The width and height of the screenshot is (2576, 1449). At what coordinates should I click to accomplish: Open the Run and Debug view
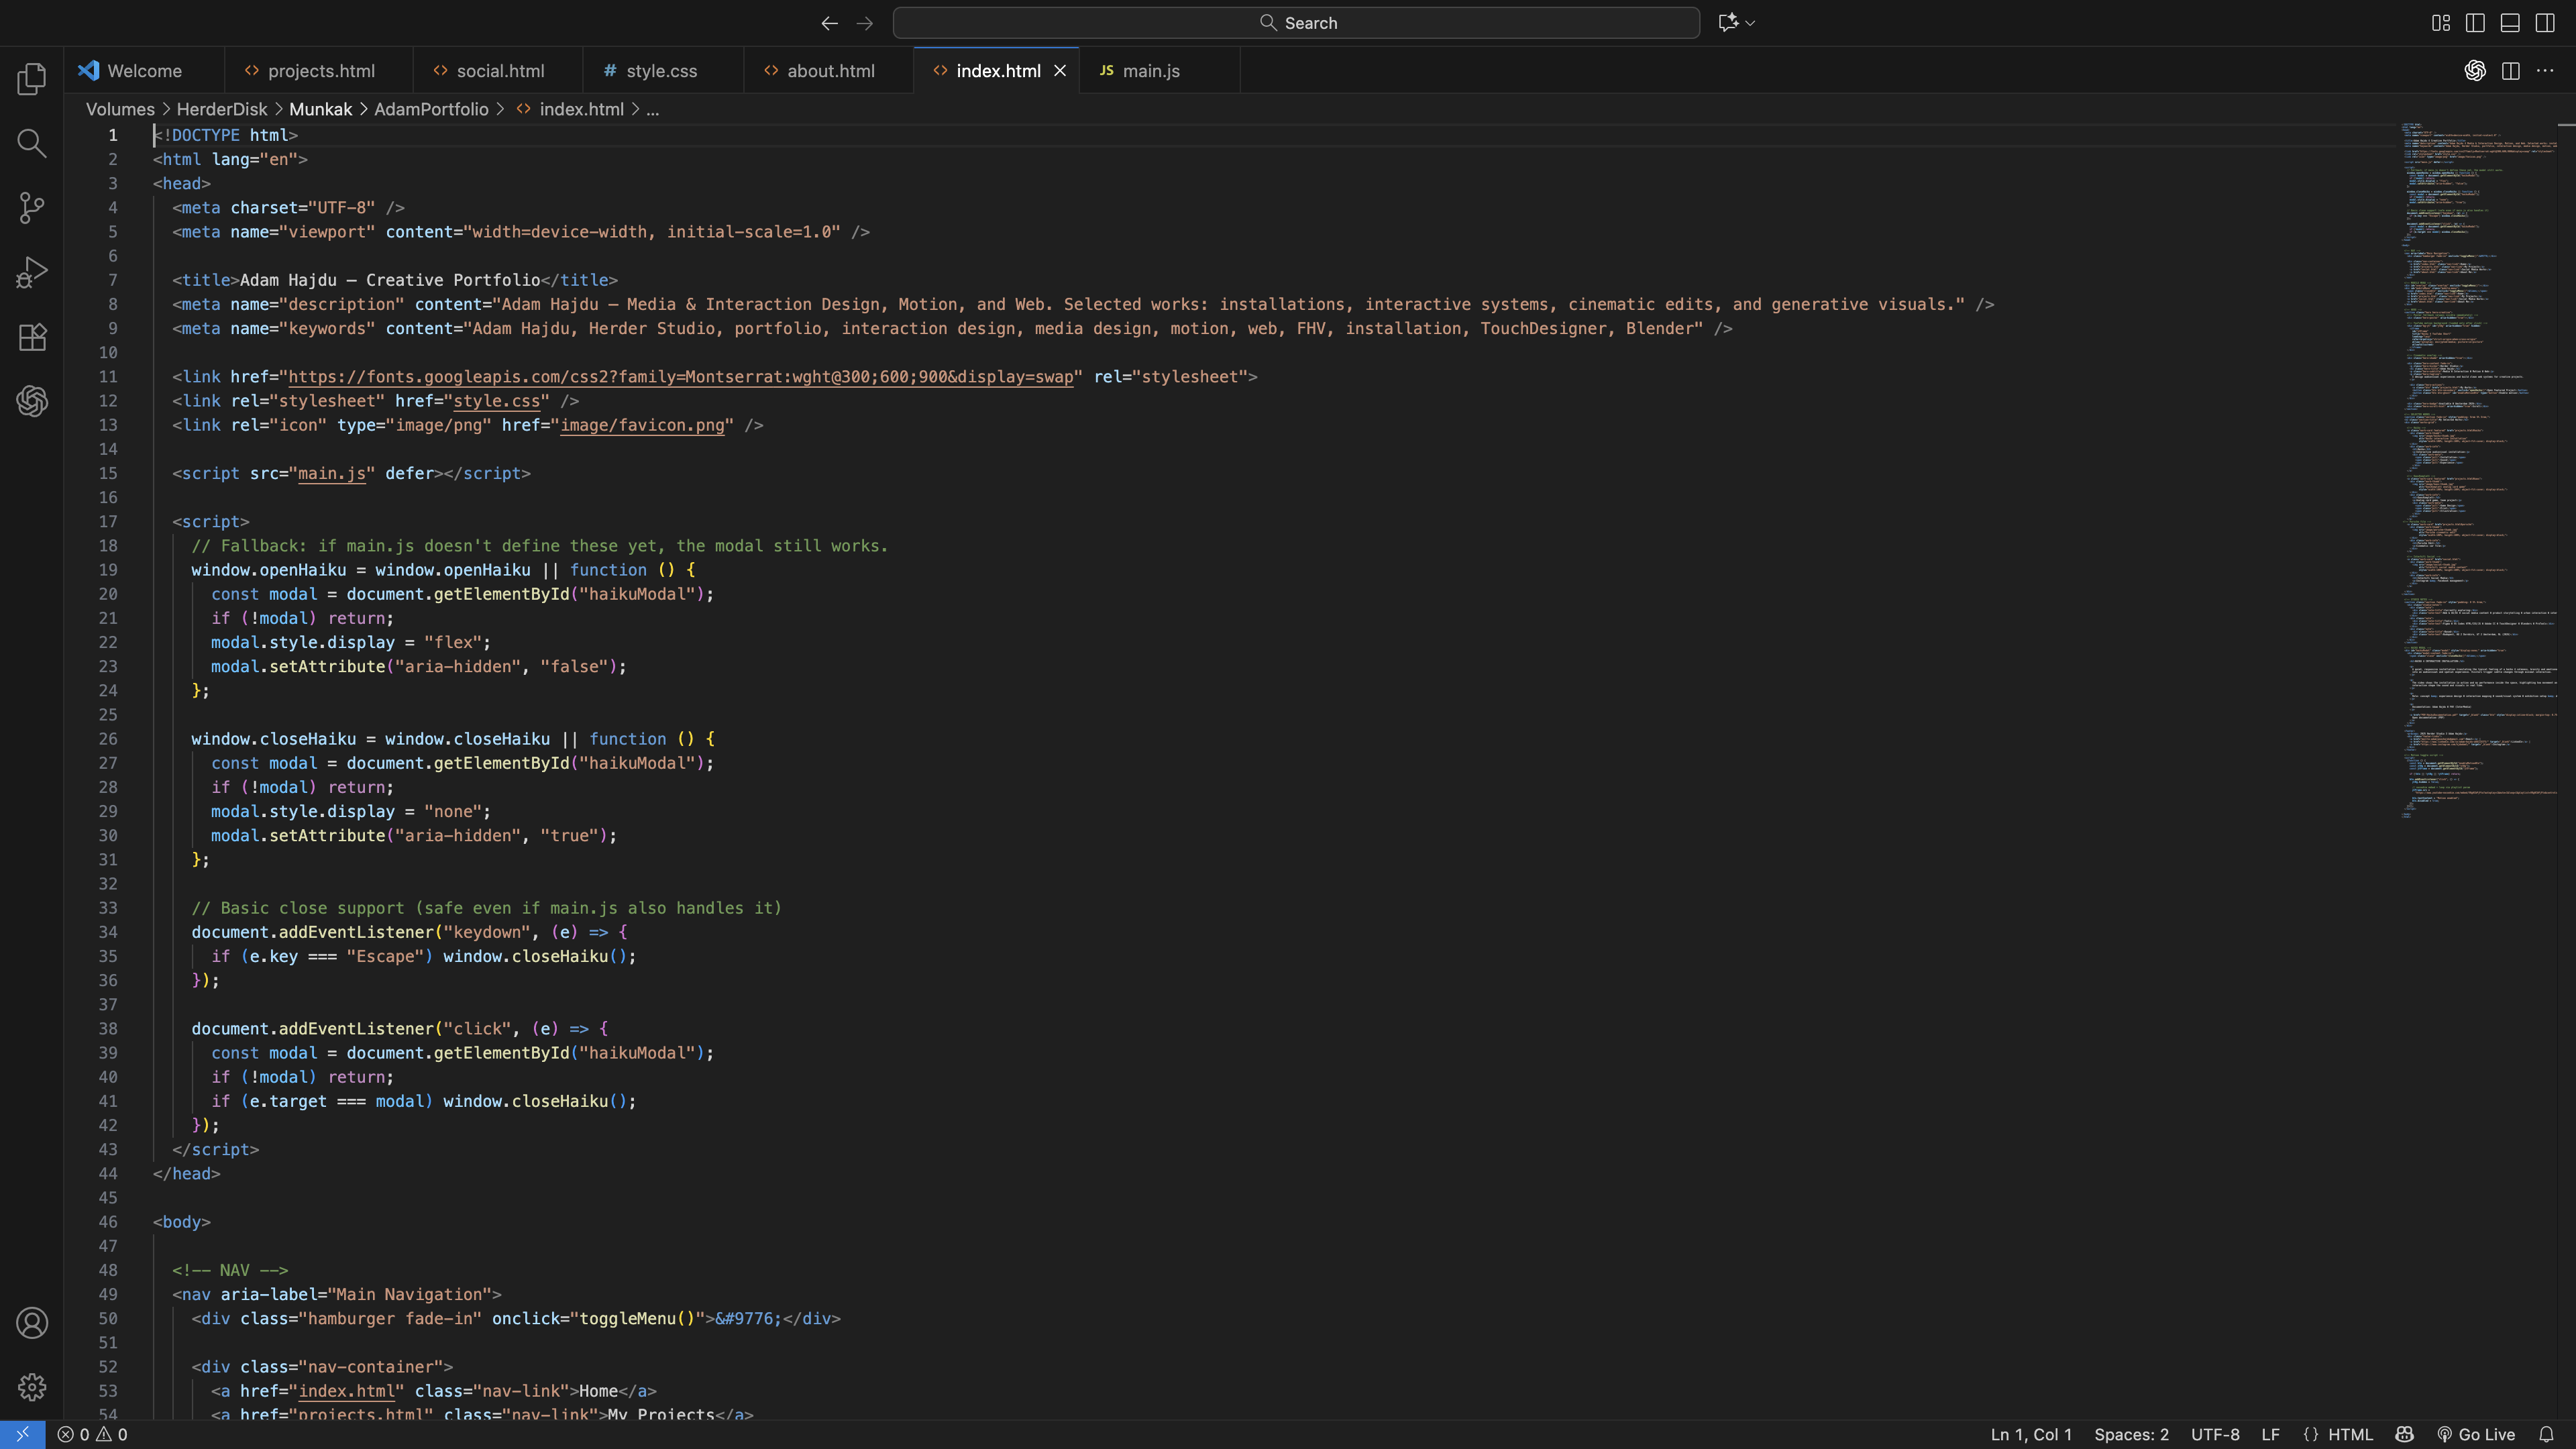(31, 271)
